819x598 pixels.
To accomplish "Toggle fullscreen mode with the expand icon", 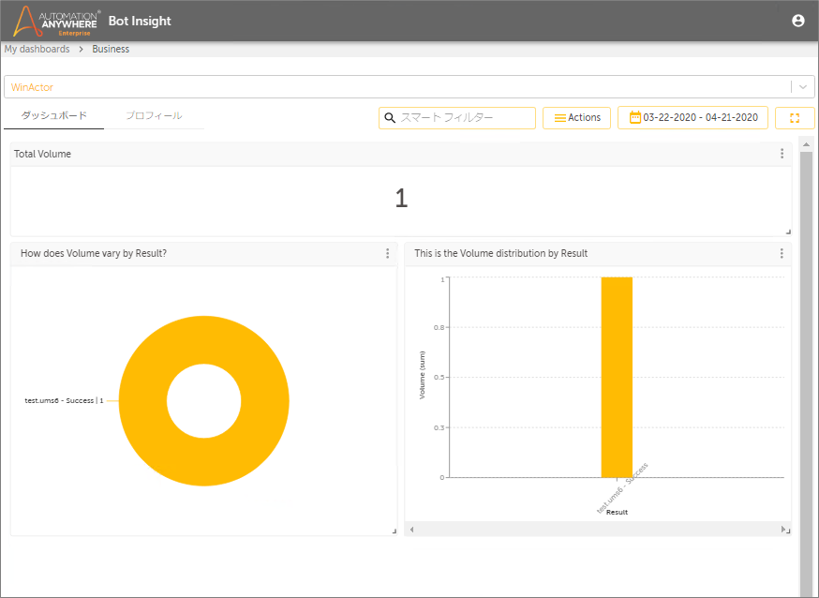I will coord(795,118).
